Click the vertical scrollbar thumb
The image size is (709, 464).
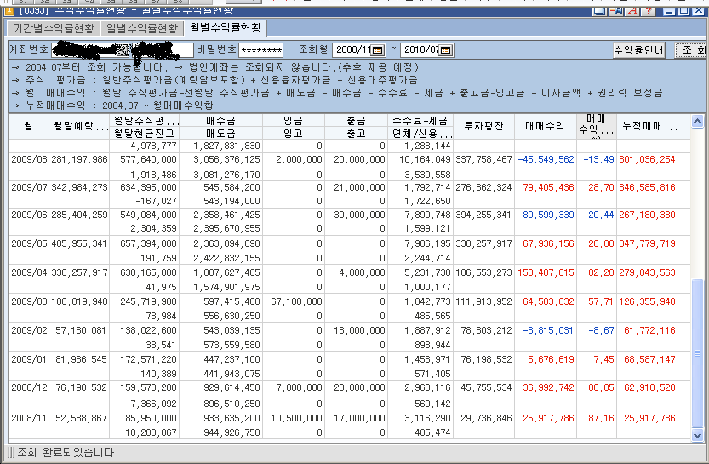pos(697,352)
